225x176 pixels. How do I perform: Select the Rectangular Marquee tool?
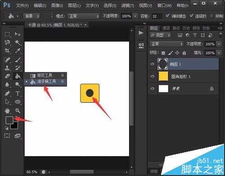(x=7, y=34)
